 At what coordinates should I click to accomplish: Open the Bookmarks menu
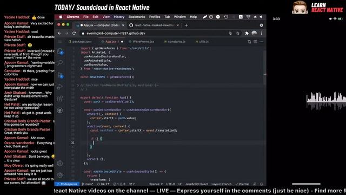pyautogui.click(x=137, y=17)
